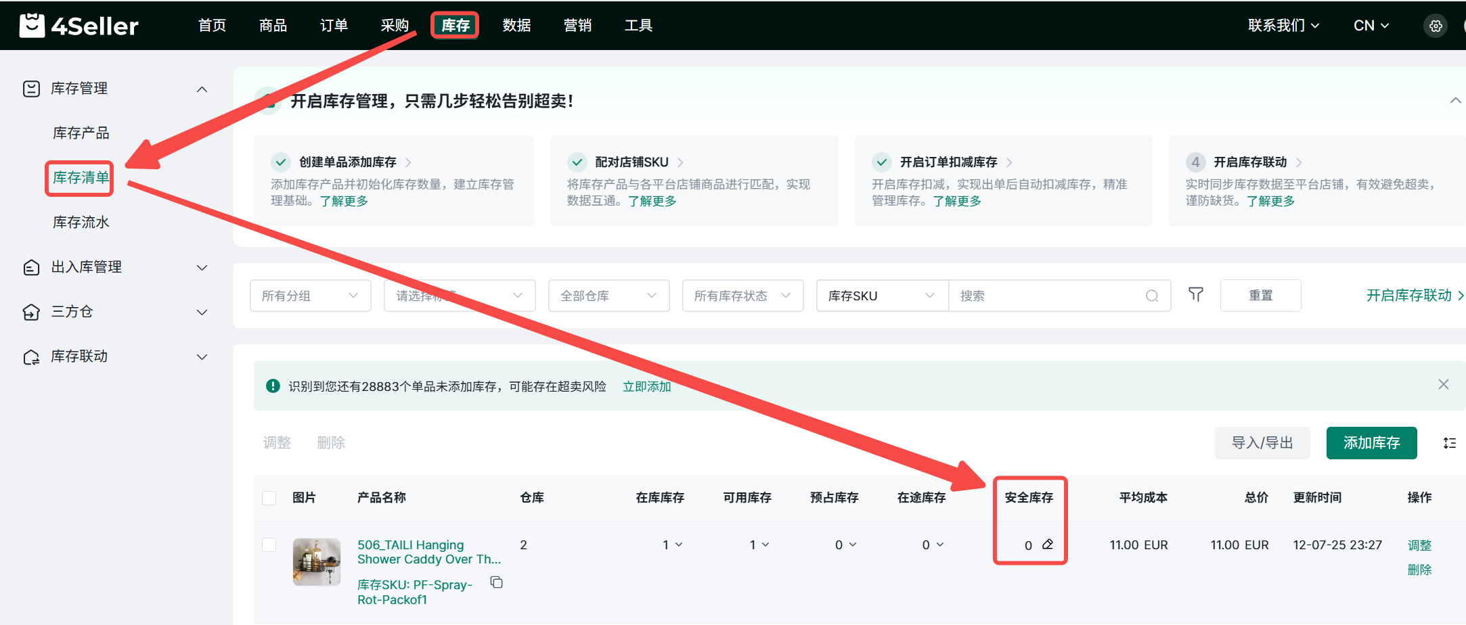1466x625 pixels.
Task: Select all rows with header checkbox
Action: click(269, 498)
